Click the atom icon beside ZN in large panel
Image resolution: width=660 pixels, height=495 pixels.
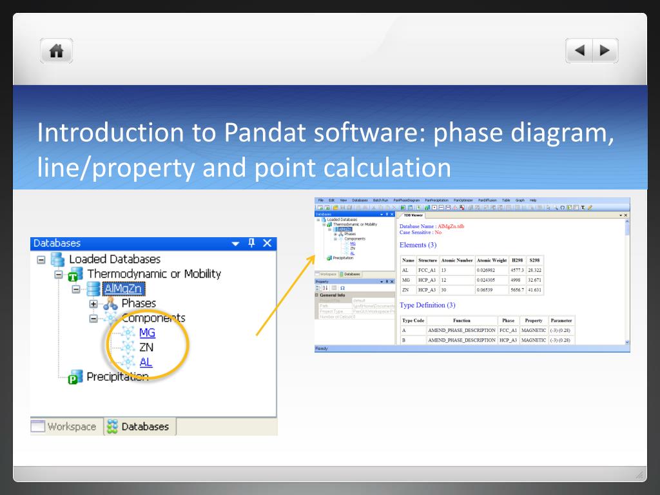(x=128, y=347)
